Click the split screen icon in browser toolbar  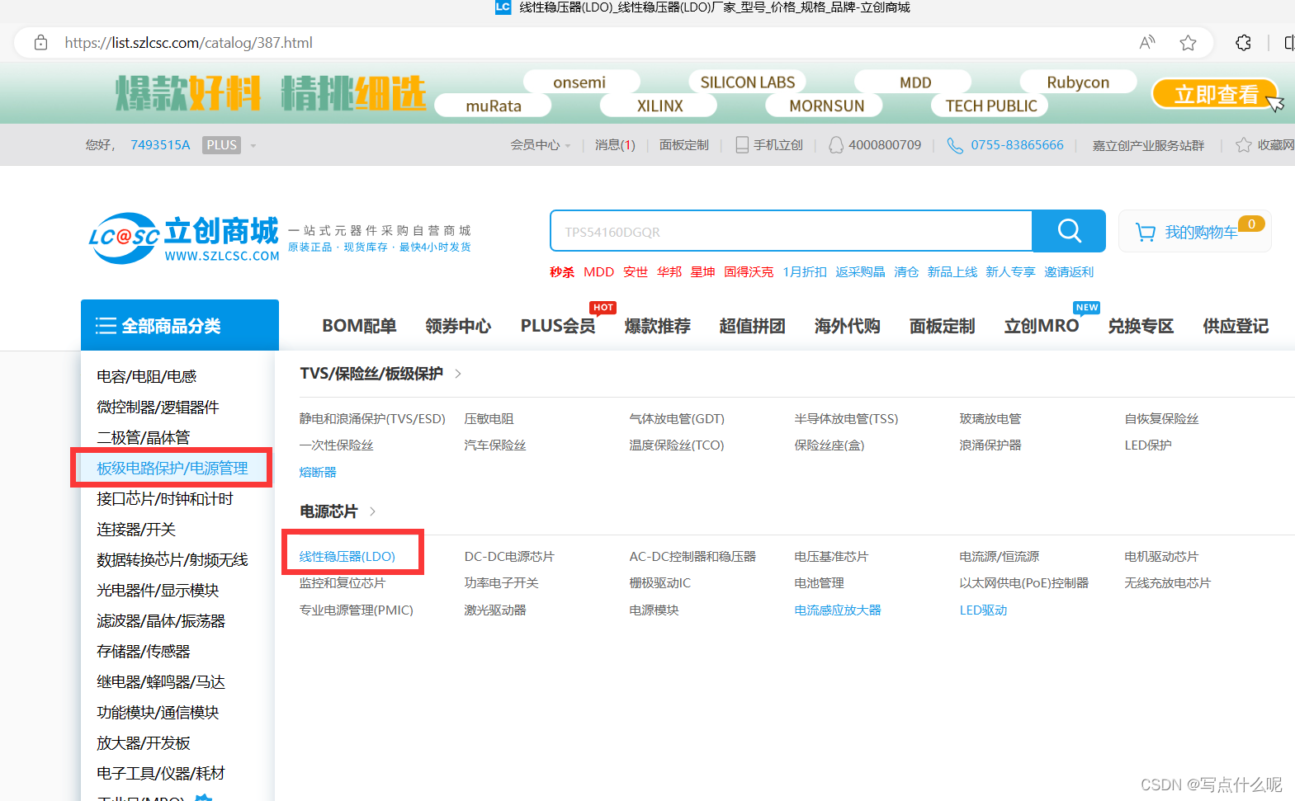coord(1288,43)
